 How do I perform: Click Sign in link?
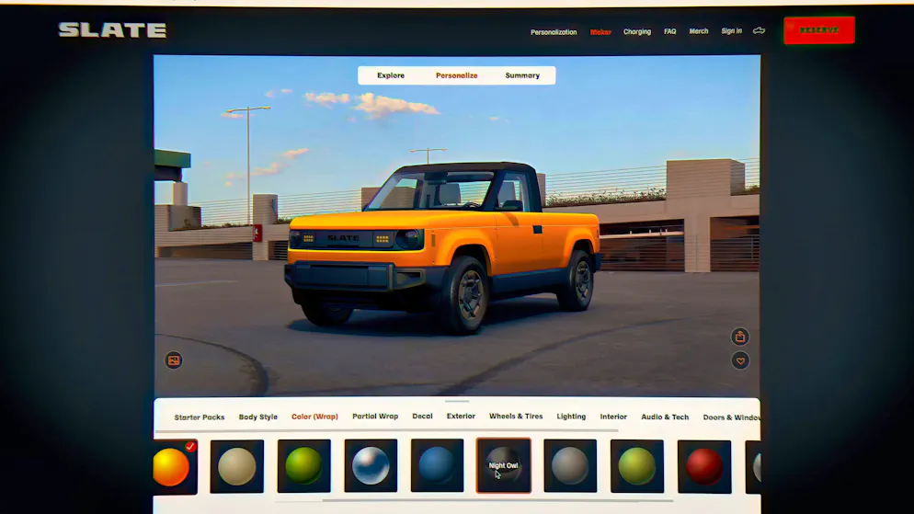point(732,31)
